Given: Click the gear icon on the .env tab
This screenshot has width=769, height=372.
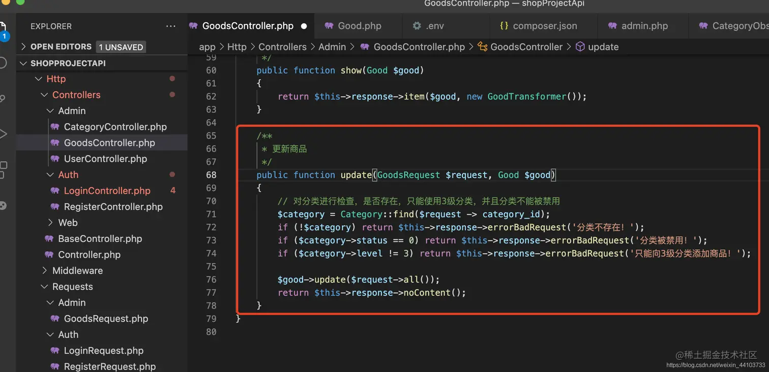Looking at the screenshot, I should click(x=417, y=26).
